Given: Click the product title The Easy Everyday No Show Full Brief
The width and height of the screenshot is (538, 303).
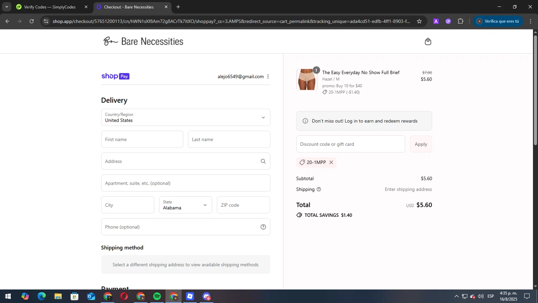Looking at the screenshot, I should point(361,73).
